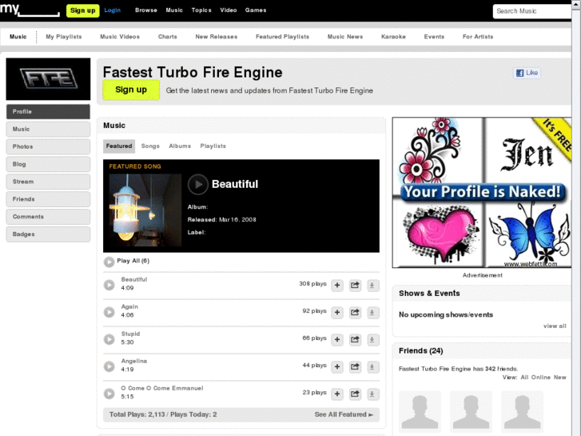The height and width of the screenshot is (436, 581).
Task: Open the first friend avatar placeholder
Action: coord(420,411)
